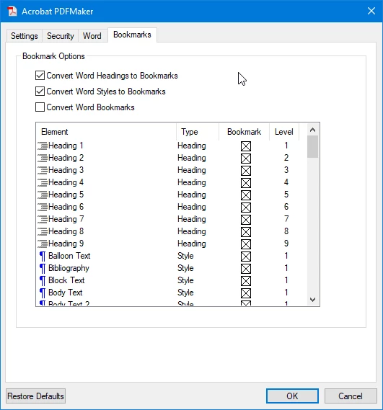Click the Balloon Text paragraph style icon

point(43,257)
